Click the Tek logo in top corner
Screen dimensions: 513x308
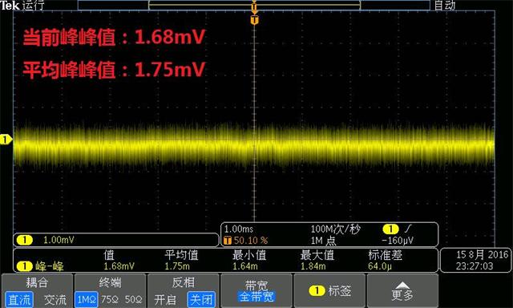[x=10, y=5]
